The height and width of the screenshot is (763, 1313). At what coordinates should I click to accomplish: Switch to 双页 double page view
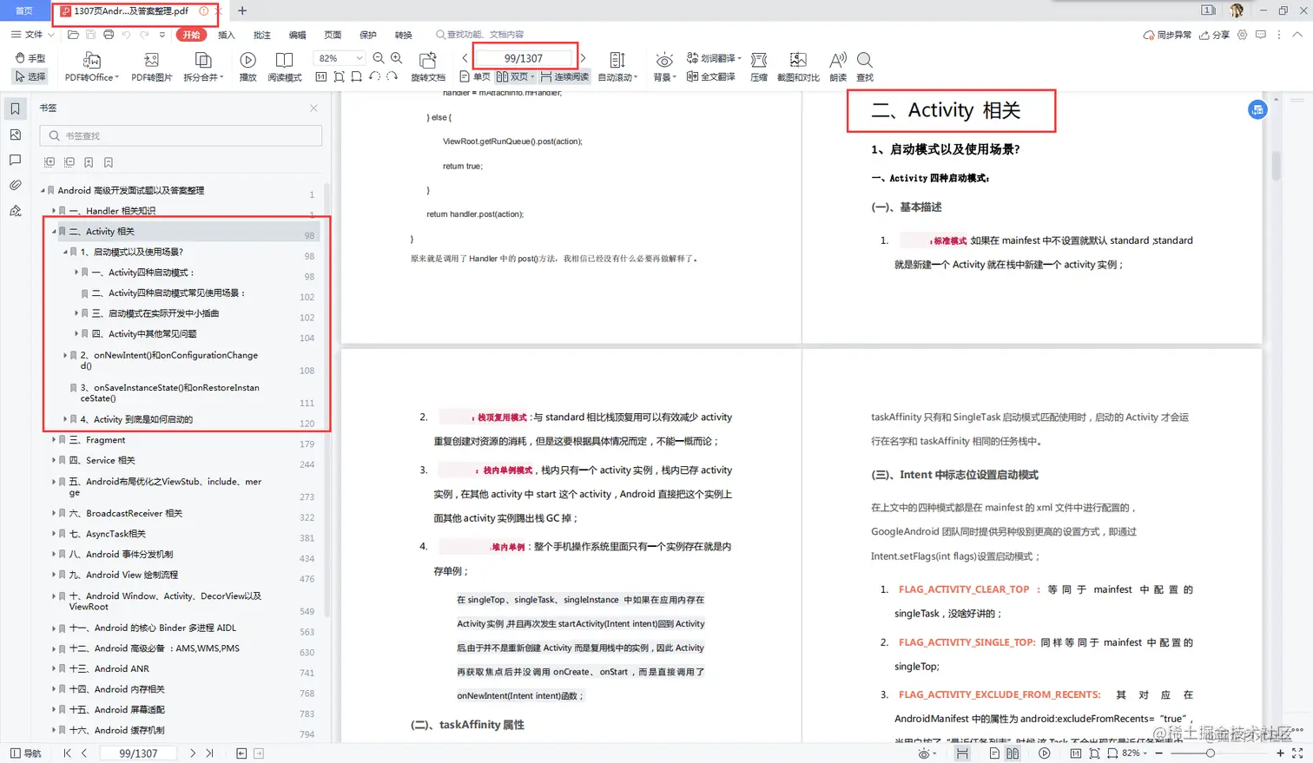pos(515,76)
